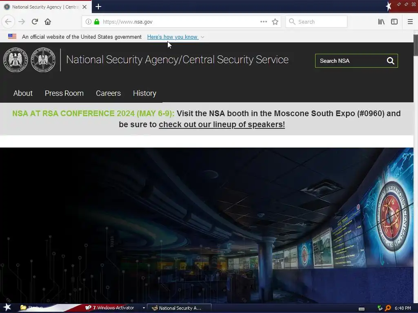
Task: Open the browser home page
Action: (x=48, y=22)
